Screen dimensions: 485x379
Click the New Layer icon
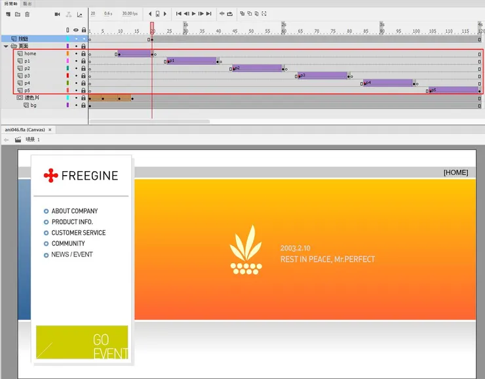tap(9, 14)
